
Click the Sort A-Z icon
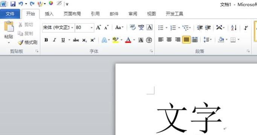(234, 27)
